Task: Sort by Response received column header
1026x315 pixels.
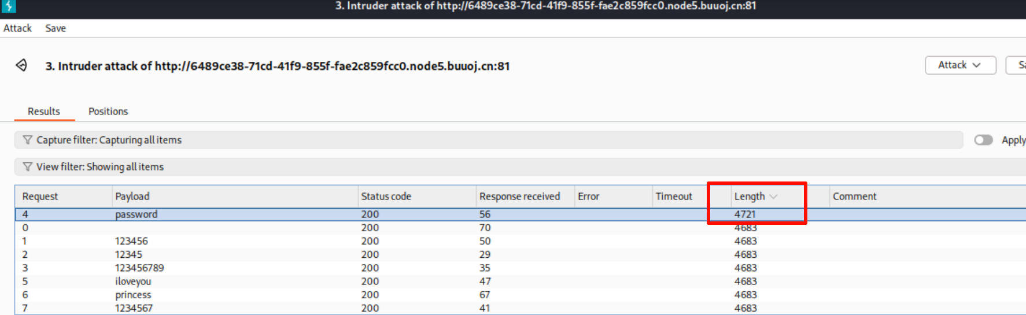Action: click(x=519, y=197)
